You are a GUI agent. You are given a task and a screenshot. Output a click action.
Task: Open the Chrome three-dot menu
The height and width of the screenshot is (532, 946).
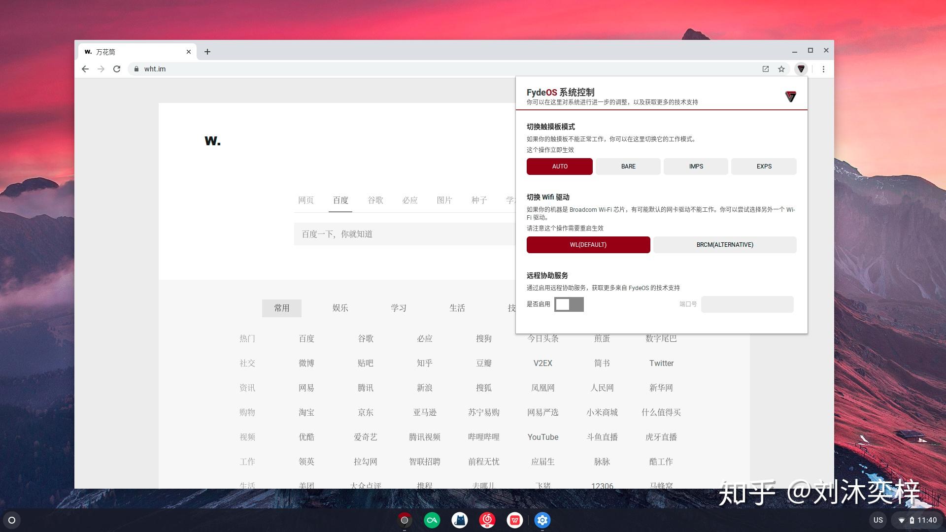point(823,69)
